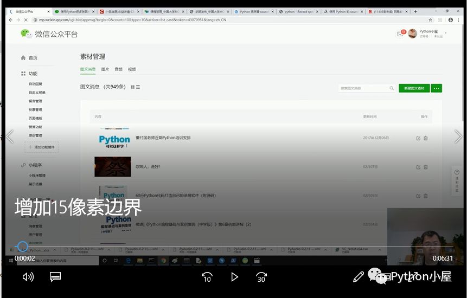Image resolution: width=467 pixels, height=298 pixels.
Task: Click the middle of the video seek bar
Action: pyautogui.click(x=234, y=247)
